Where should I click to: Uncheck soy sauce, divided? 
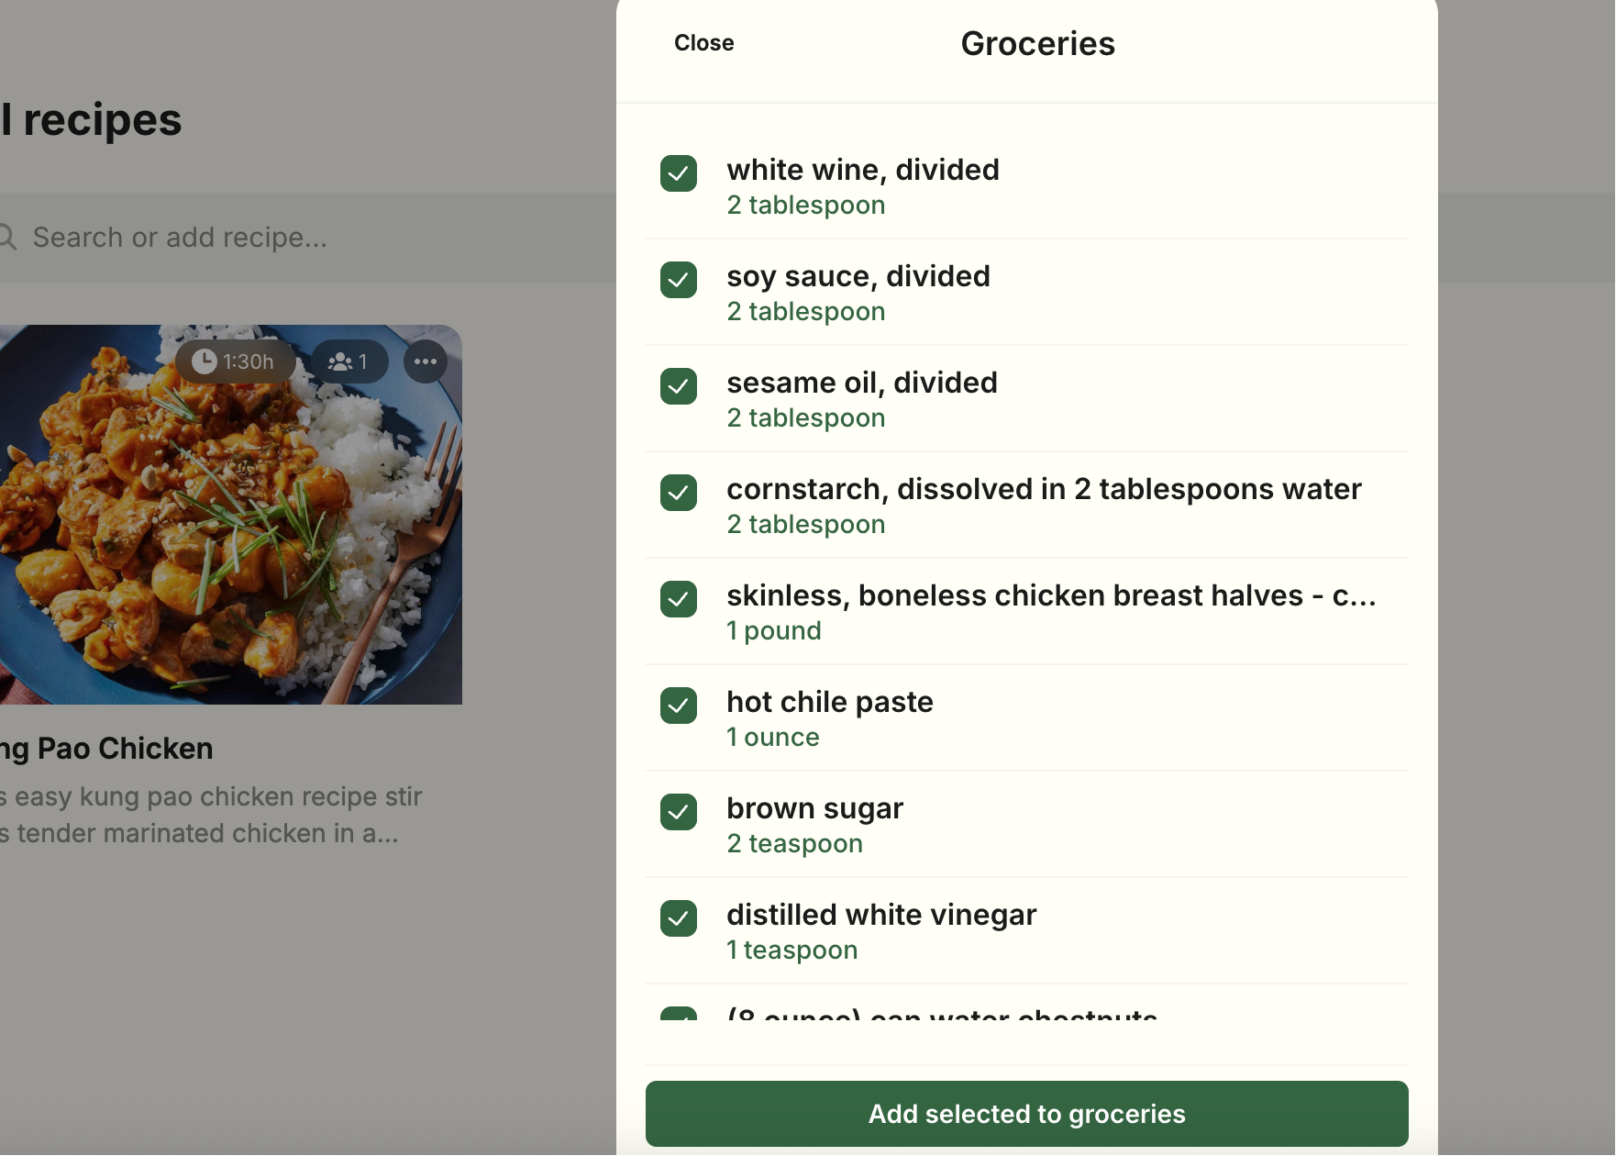point(679,280)
